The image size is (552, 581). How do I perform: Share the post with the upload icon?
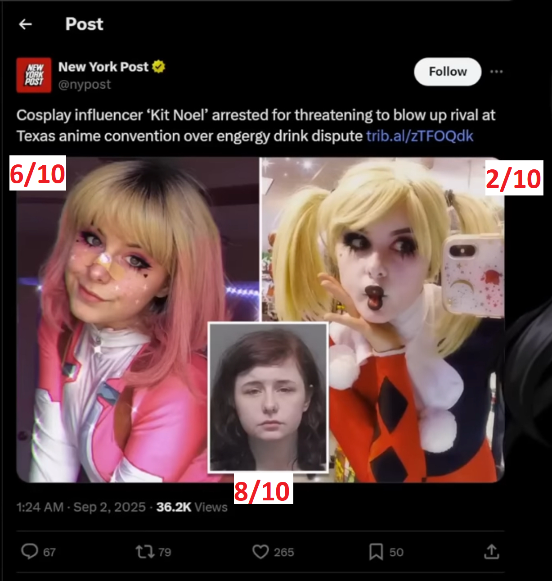coord(492,551)
